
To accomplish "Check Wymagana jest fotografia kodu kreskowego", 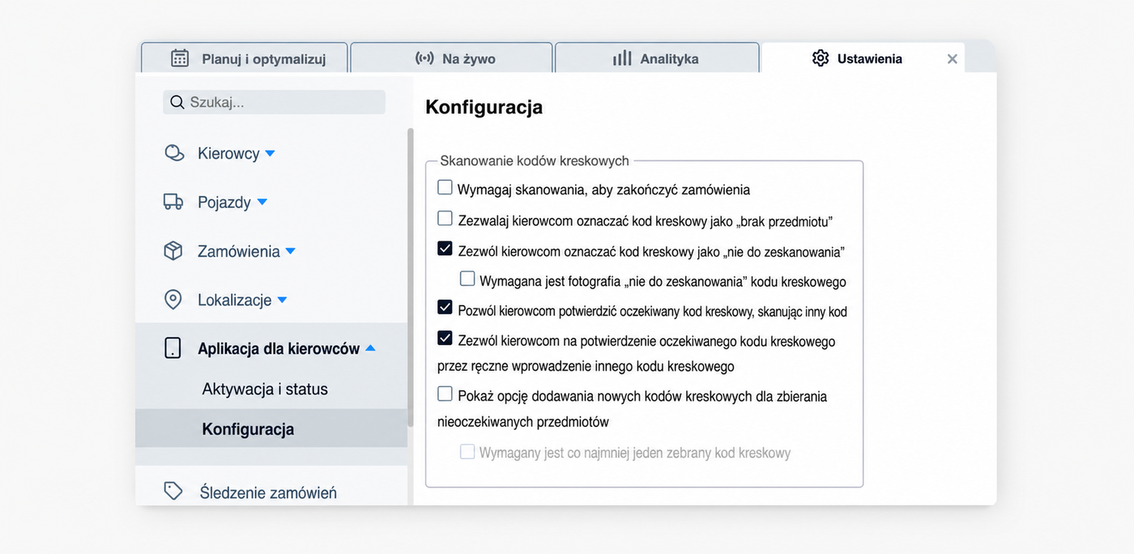I will [x=467, y=279].
